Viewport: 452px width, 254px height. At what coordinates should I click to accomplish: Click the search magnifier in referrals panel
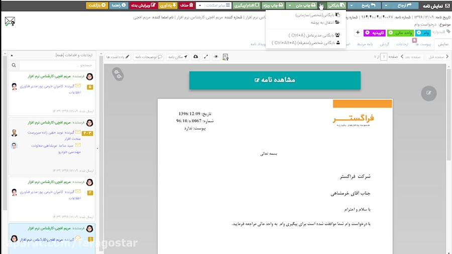14,65
